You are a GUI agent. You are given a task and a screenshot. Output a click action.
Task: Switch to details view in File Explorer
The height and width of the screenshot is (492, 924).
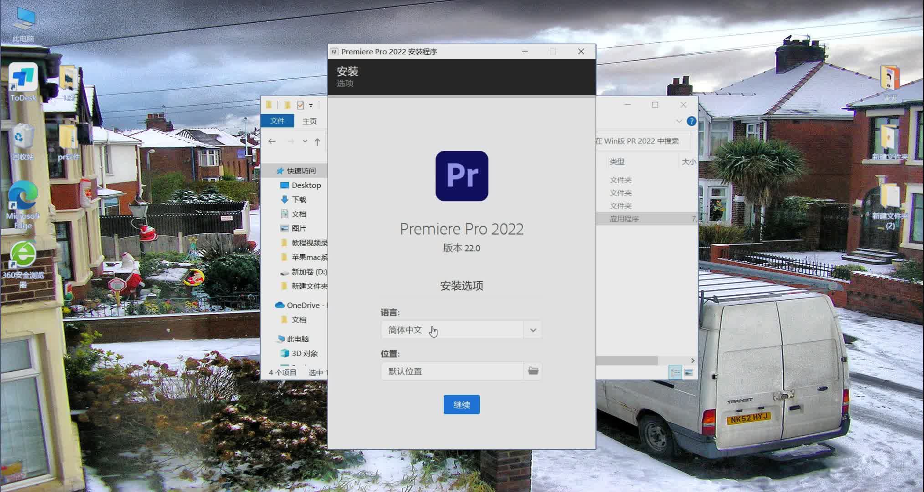pyautogui.click(x=675, y=373)
